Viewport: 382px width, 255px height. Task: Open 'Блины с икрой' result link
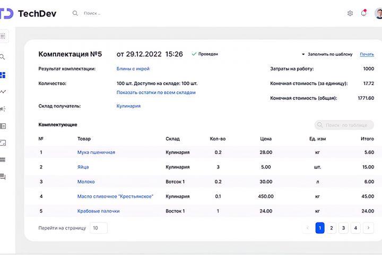pos(133,69)
